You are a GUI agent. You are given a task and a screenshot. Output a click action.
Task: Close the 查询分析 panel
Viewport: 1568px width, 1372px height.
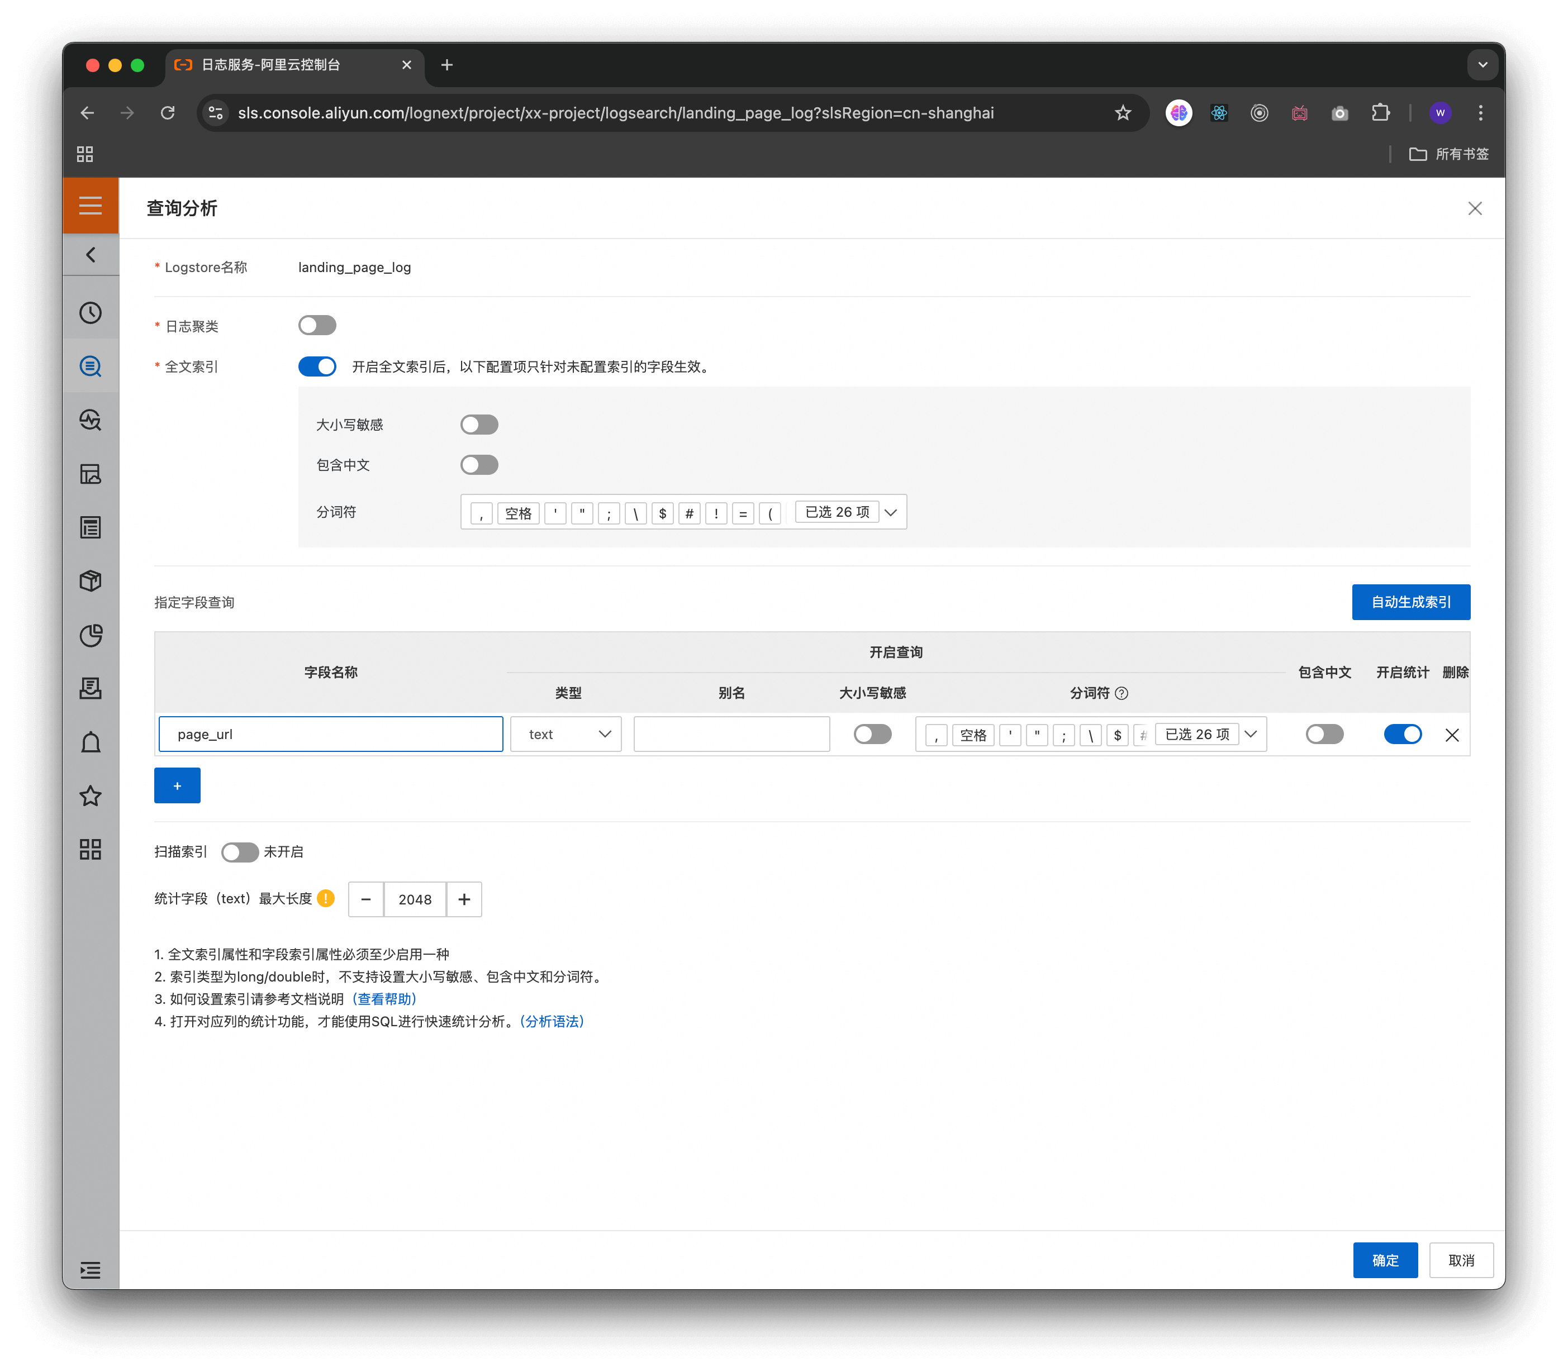1475,208
